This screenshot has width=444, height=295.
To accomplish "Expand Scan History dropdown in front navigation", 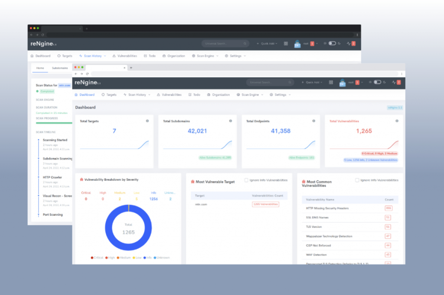I will [x=137, y=95].
